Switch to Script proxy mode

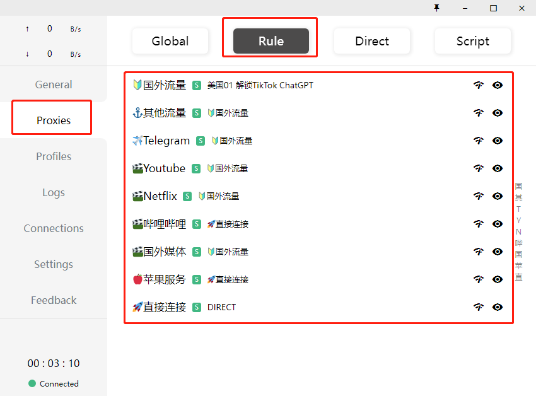point(473,41)
